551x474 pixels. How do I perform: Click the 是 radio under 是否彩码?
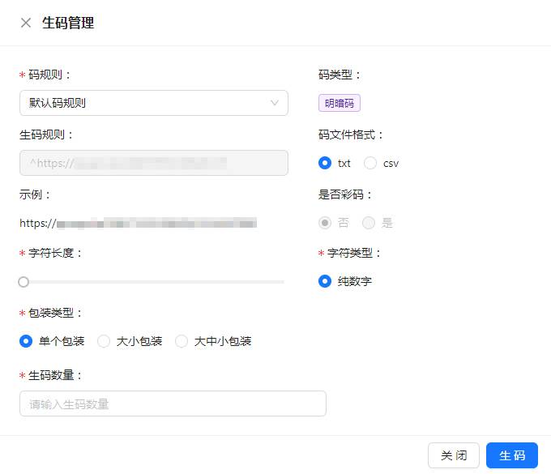(368, 223)
